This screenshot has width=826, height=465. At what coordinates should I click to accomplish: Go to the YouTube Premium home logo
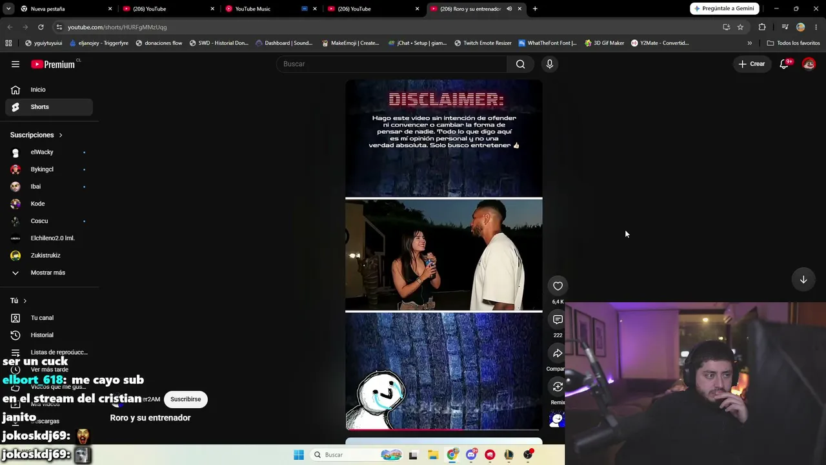coord(53,64)
